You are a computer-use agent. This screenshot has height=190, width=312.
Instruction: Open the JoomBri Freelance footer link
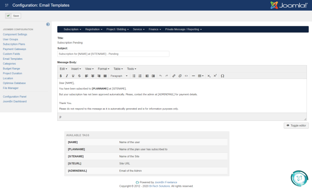166,182
